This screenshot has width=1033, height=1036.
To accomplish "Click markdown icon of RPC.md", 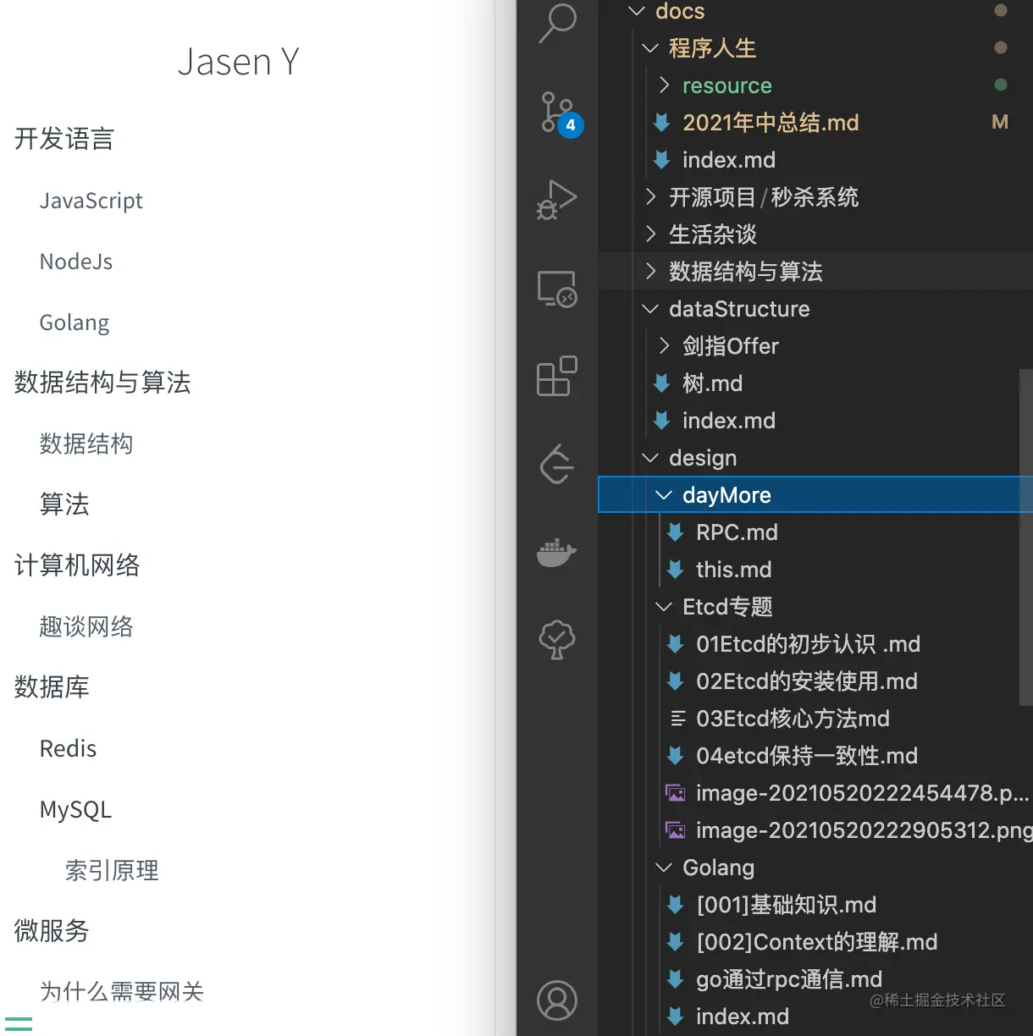I will click(x=676, y=532).
